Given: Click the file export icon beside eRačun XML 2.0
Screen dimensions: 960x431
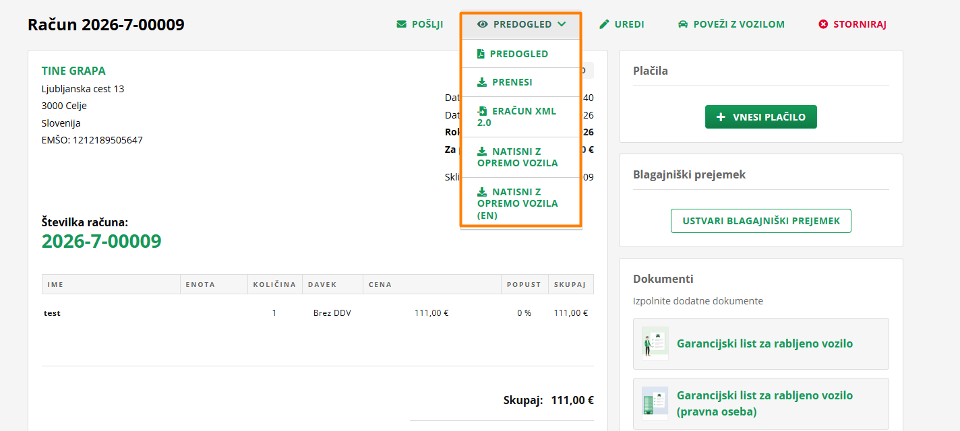Looking at the screenshot, I should coord(482,111).
